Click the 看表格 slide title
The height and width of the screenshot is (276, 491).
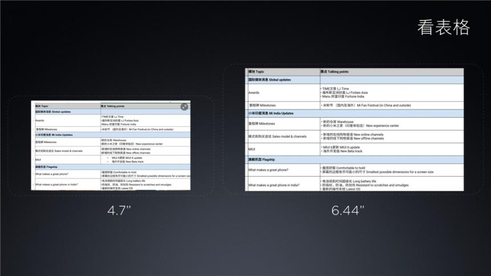coord(444,27)
